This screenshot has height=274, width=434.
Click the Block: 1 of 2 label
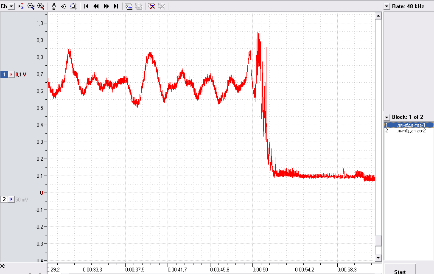point(407,117)
